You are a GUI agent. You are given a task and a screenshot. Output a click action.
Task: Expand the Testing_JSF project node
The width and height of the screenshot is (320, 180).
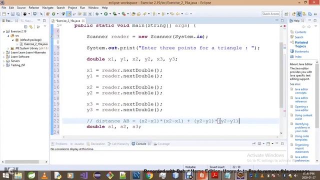[x=3, y=65]
